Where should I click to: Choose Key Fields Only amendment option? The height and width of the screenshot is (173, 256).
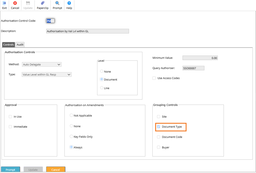pos(71,137)
